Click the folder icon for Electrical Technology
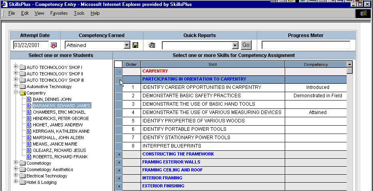 (x=22, y=176)
